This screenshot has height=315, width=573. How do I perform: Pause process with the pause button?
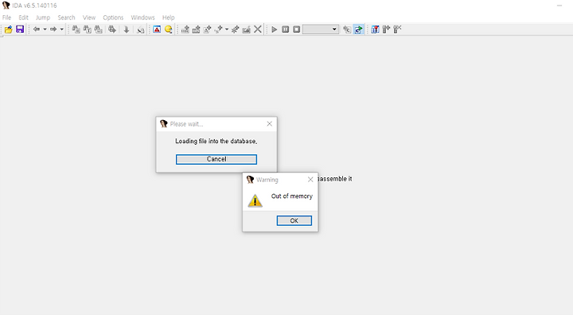coord(286,29)
